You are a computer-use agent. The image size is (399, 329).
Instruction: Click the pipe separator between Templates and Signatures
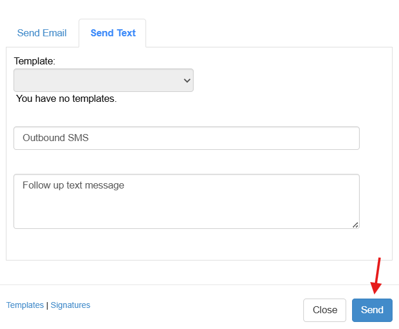coord(47,305)
